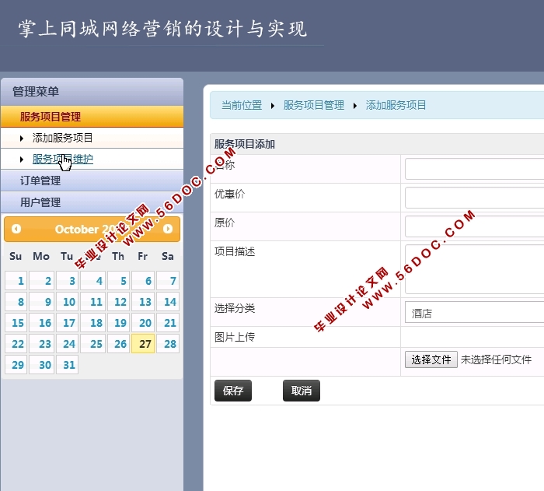Screen dimensions: 544x491
Task: Select highlighted date 27 in calendar
Action: (143, 344)
